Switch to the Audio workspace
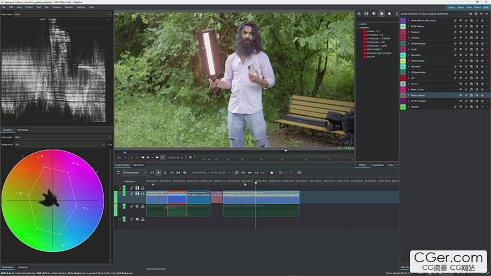 point(469,7)
